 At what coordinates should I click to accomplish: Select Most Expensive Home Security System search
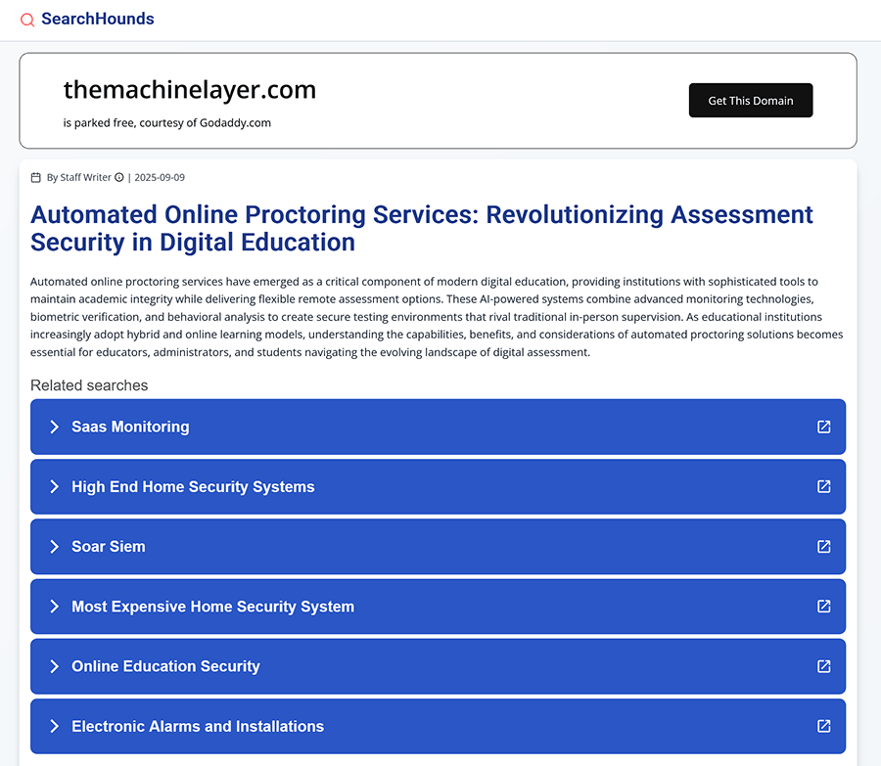click(212, 607)
